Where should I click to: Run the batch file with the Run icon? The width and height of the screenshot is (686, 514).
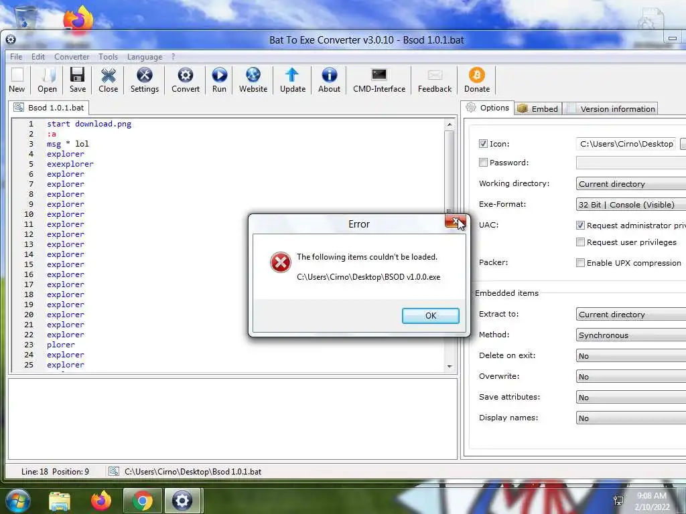[219, 75]
